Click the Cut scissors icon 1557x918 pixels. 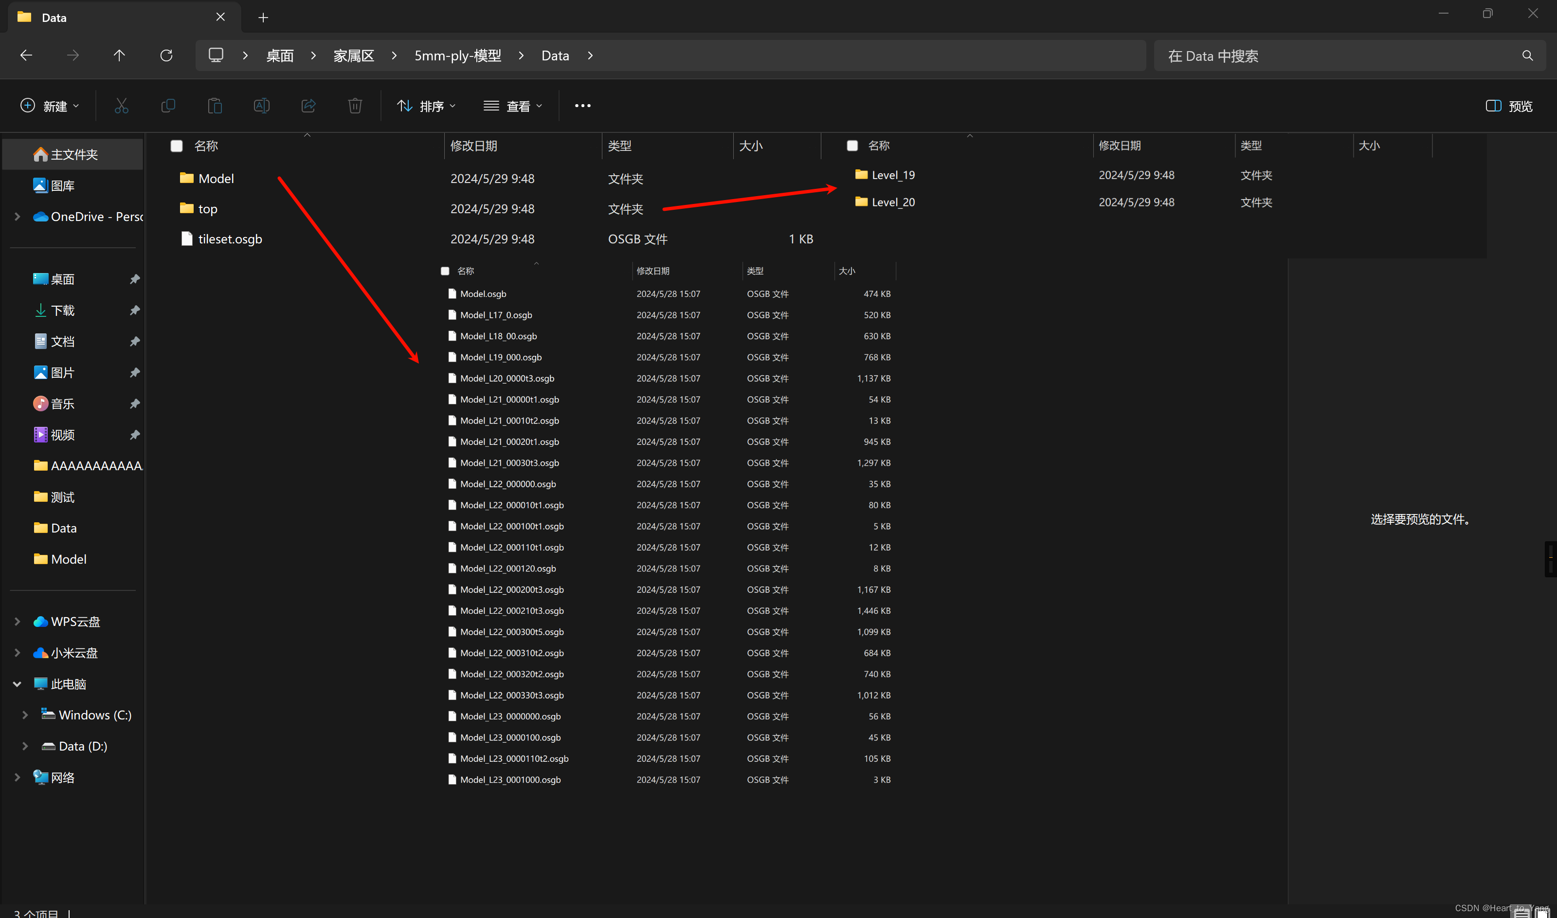click(x=121, y=106)
